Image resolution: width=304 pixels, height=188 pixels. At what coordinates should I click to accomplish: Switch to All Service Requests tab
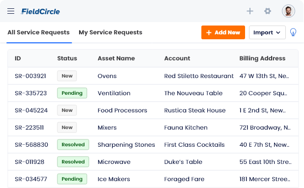coord(39,32)
